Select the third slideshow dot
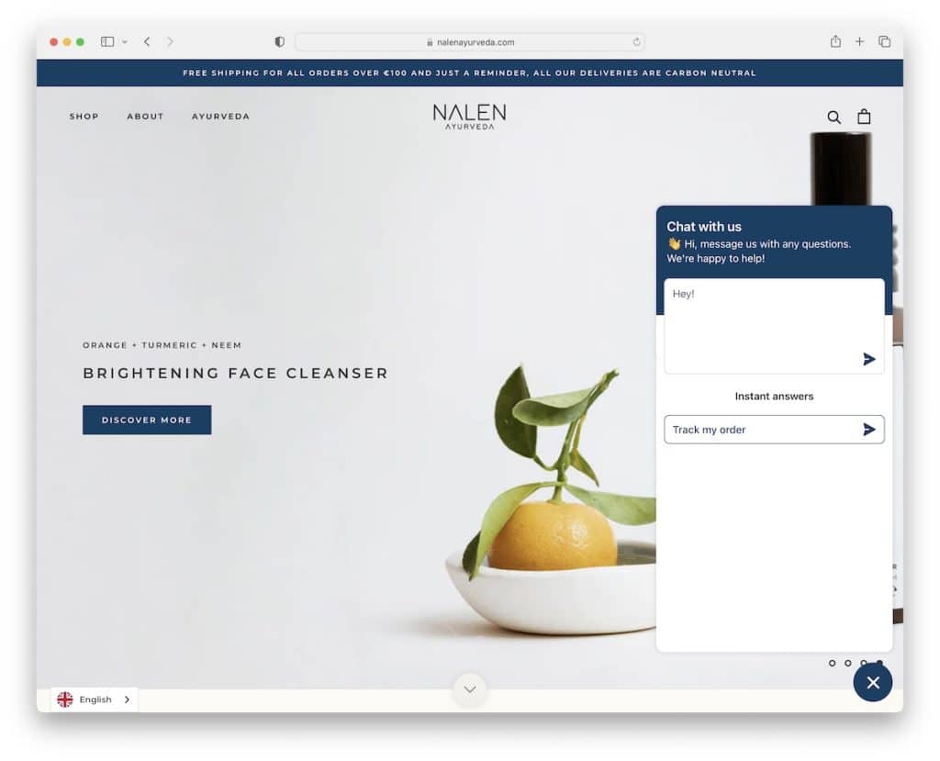 point(863,664)
